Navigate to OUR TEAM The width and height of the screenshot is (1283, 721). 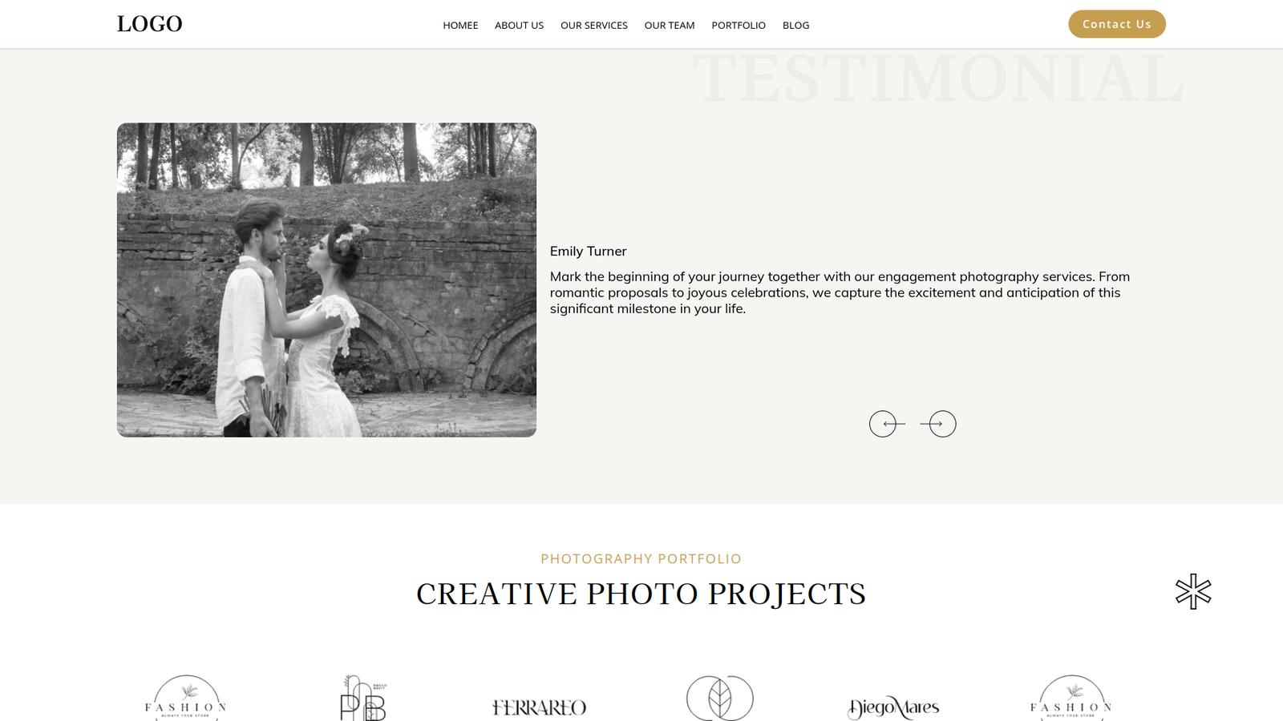click(670, 26)
